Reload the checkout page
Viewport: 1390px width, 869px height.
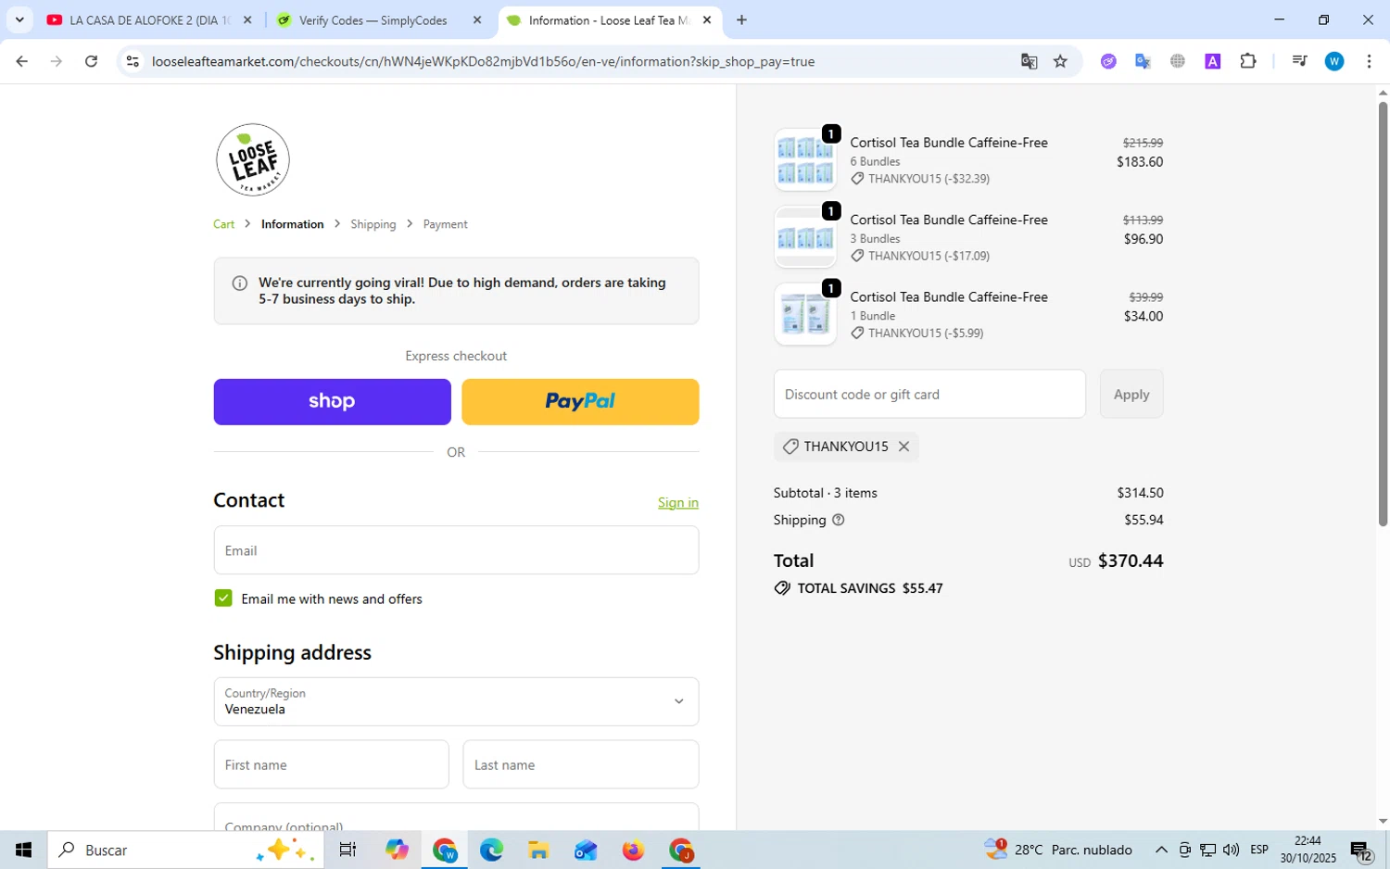point(91,61)
